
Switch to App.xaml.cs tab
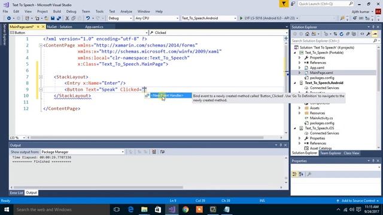click(x=95, y=27)
